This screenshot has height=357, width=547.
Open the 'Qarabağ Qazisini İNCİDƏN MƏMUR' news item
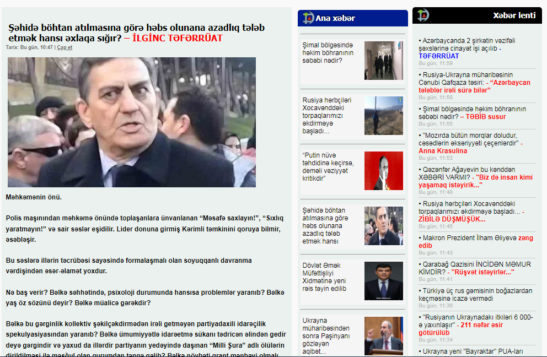[475, 268]
